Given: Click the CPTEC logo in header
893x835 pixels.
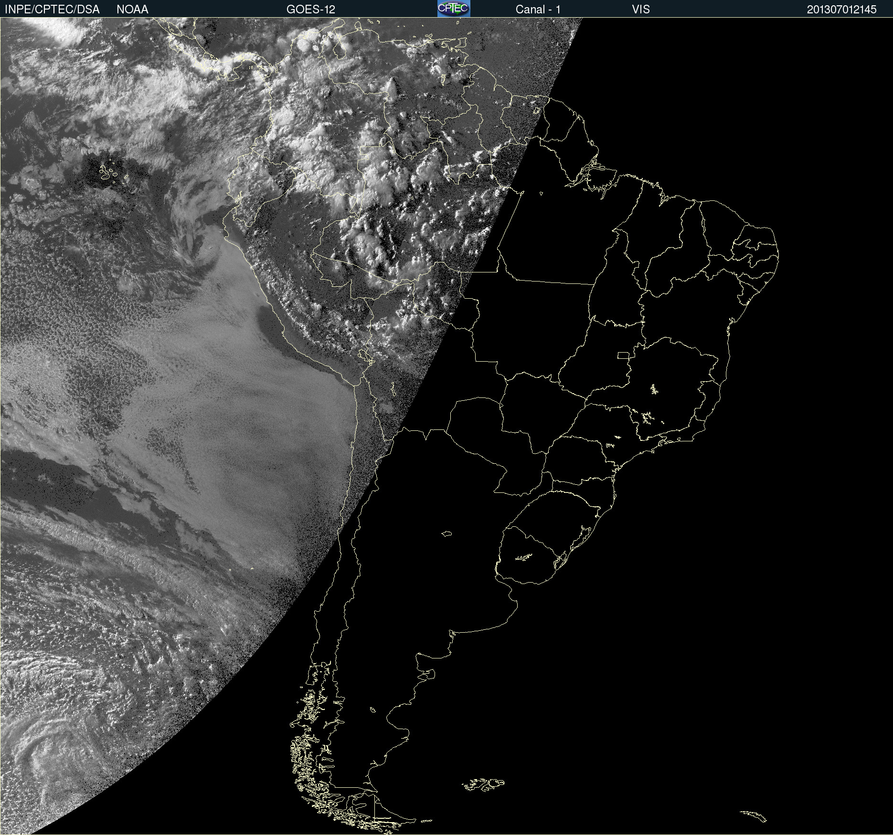Looking at the screenshot, I should pos(454,9).
